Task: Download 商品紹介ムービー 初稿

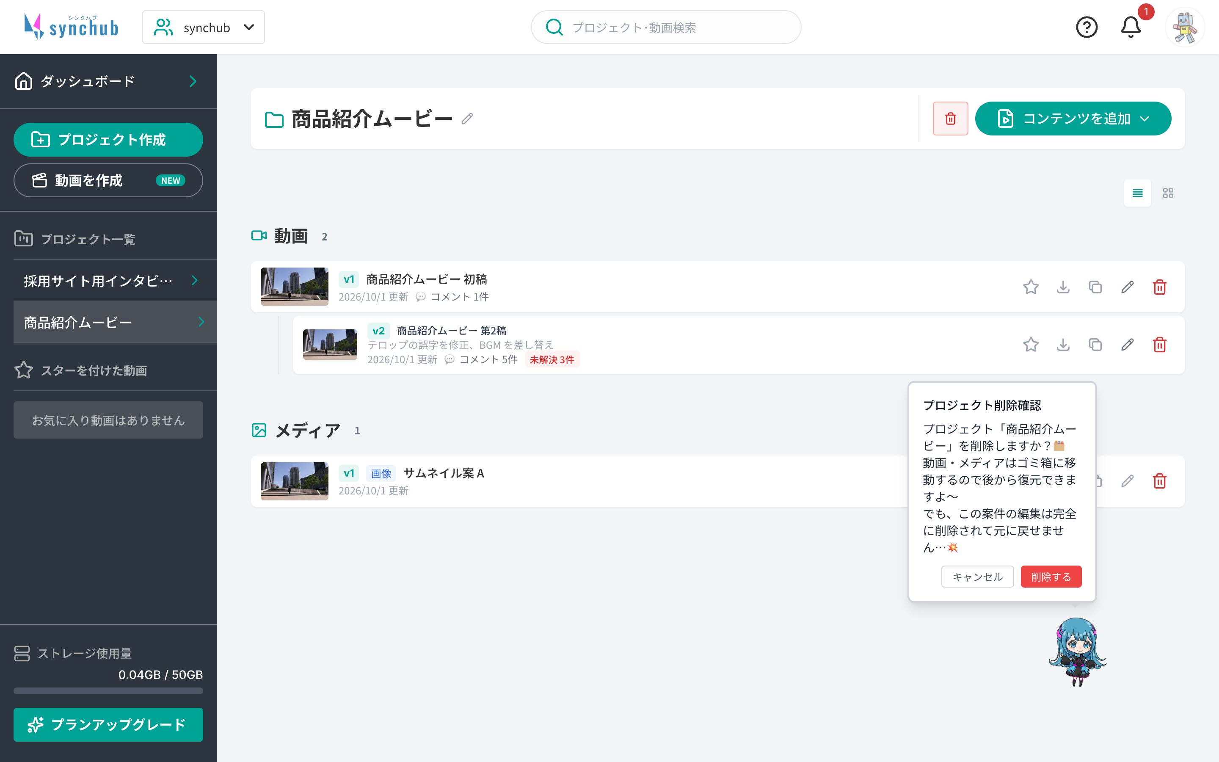Action: pos(1063,287)
